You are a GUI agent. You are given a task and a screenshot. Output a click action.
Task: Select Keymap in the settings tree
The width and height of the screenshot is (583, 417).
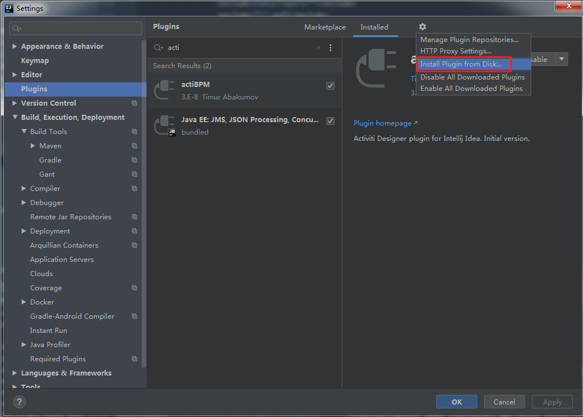[x=35, y=61]
